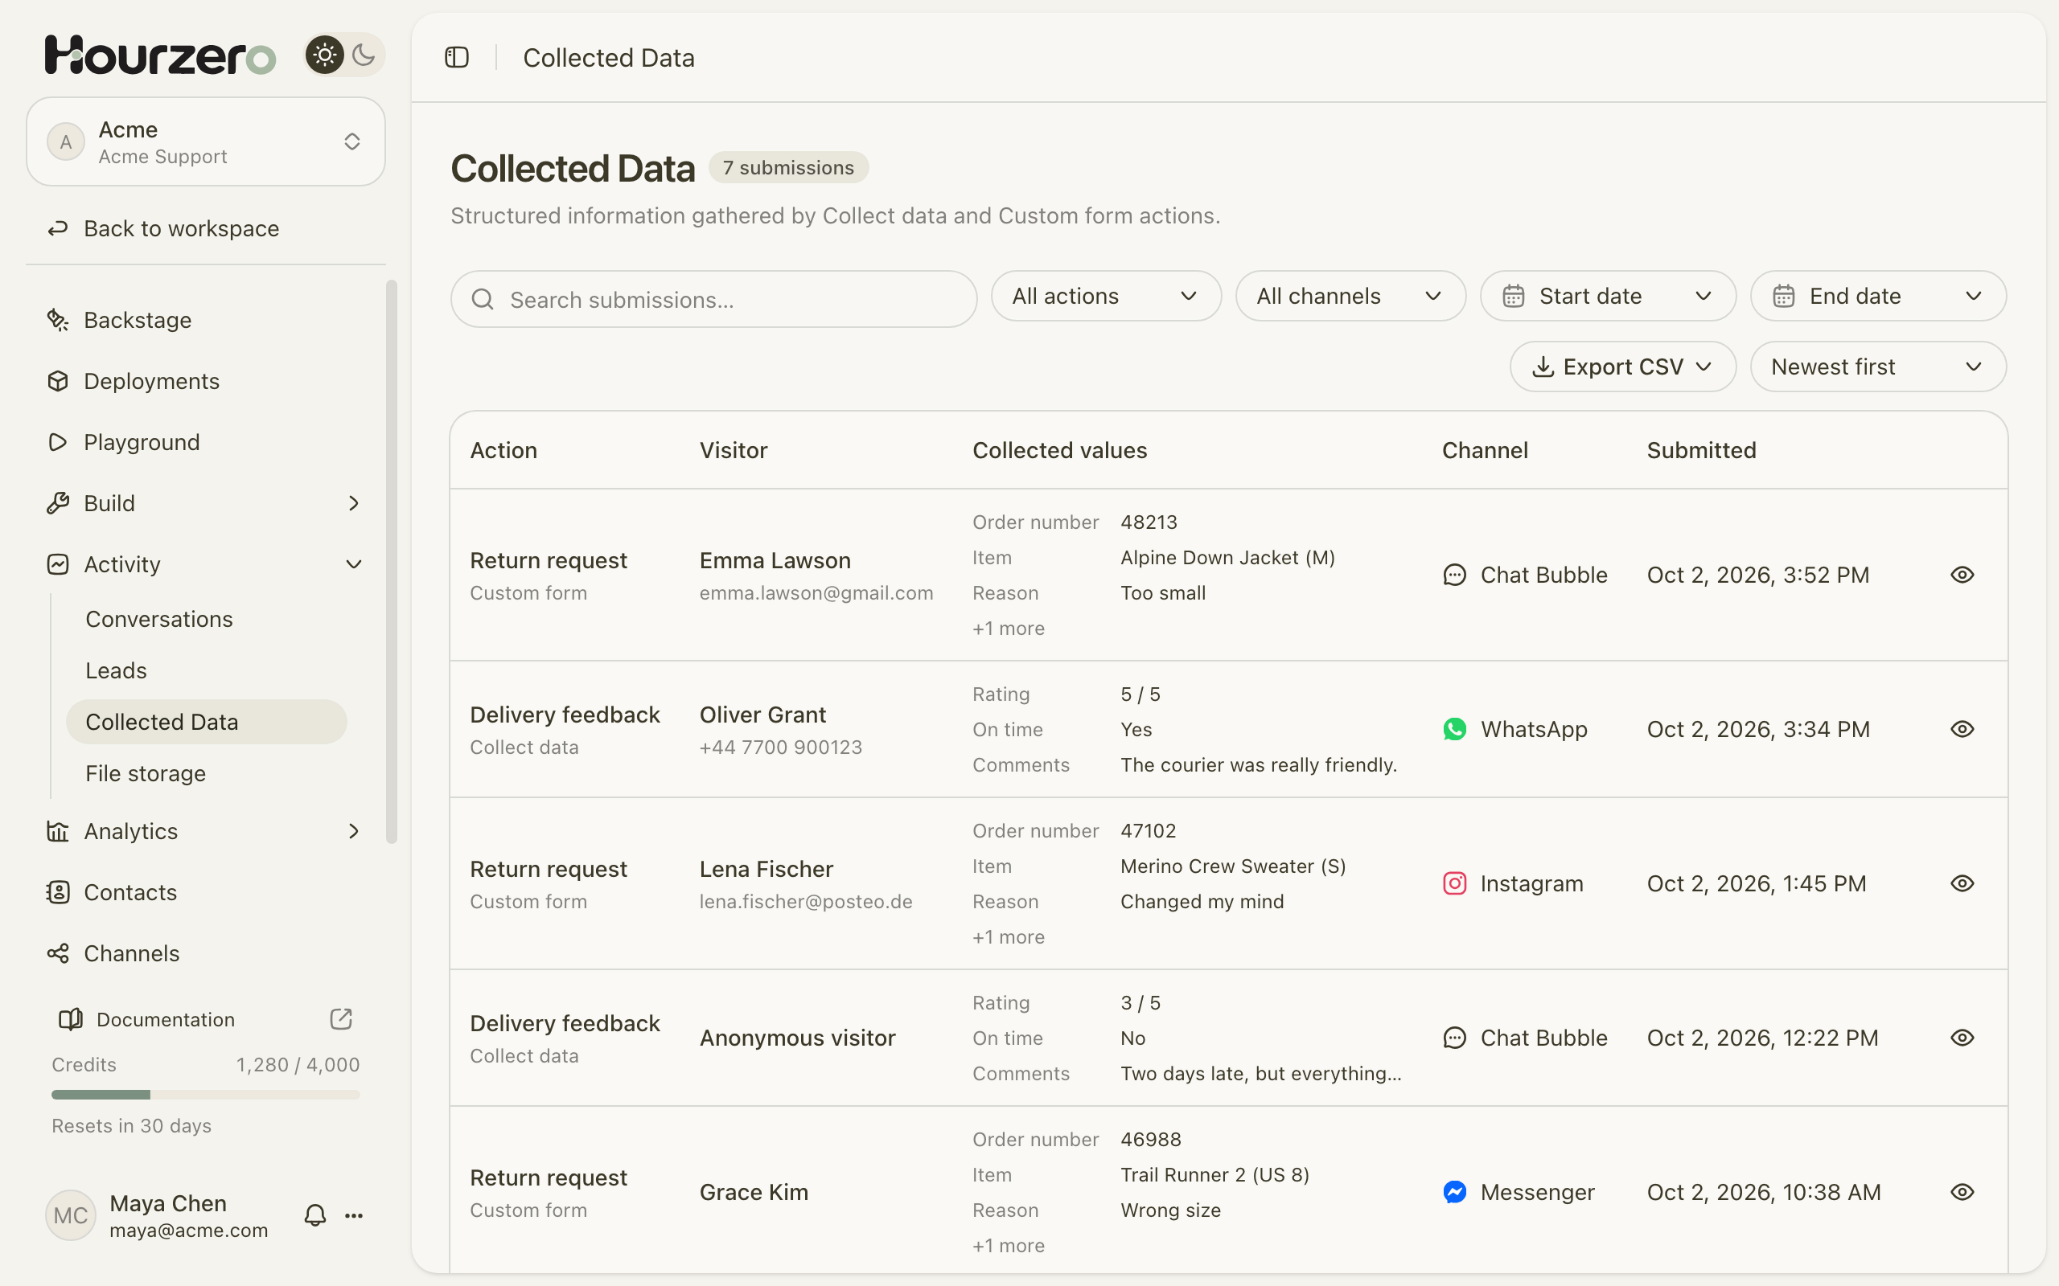
Task: Expand +1 more in Lena Fischer row
Action: click(x=1009, y=937)
